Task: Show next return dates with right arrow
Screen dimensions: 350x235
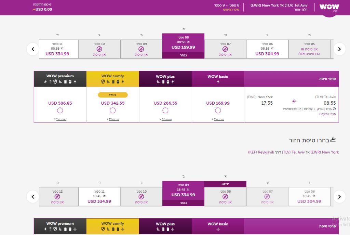Action: pyautogui.click(x=339, y=197)
